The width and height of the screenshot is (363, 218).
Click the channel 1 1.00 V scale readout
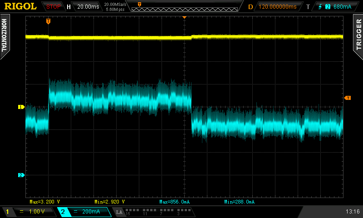(37, 212)
